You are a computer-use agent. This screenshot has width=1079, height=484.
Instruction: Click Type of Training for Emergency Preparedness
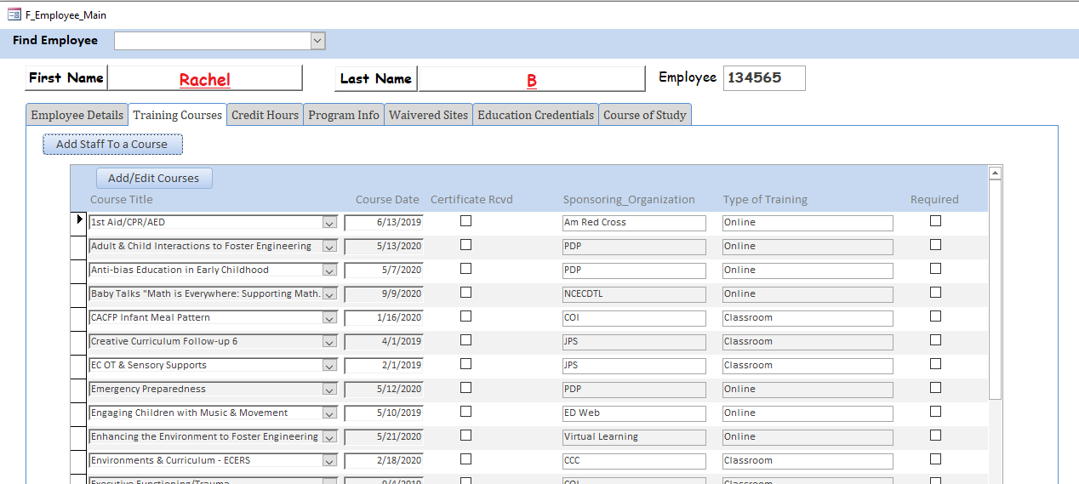point(808,390)
